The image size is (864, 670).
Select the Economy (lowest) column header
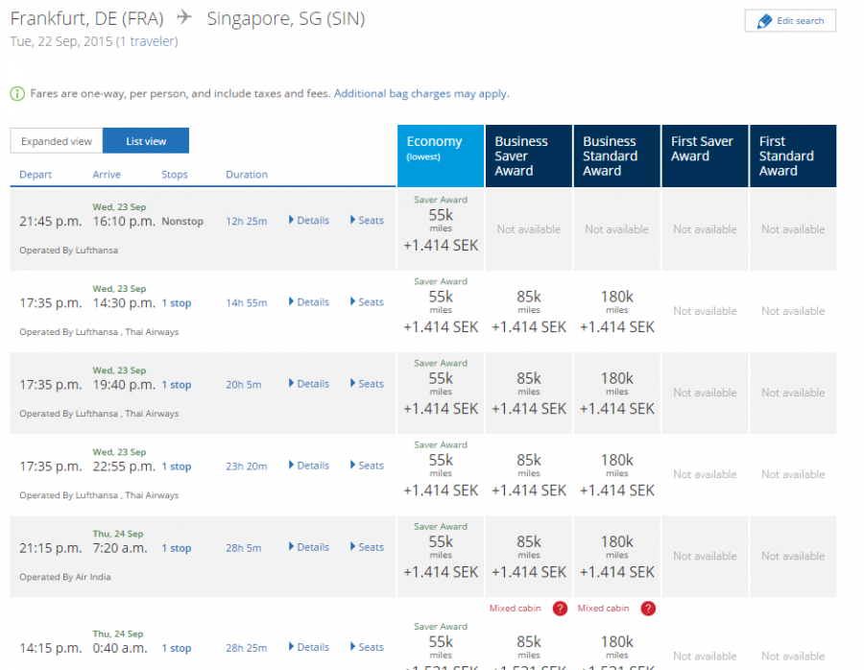440,156
